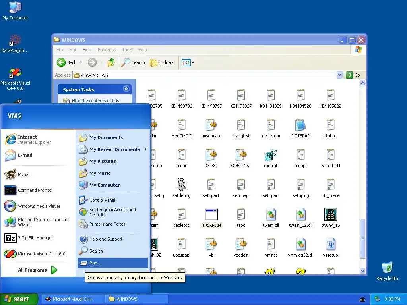Open the Edit menu
The image size is (407, 305).
pyautogui.click(x=73, y=50)
